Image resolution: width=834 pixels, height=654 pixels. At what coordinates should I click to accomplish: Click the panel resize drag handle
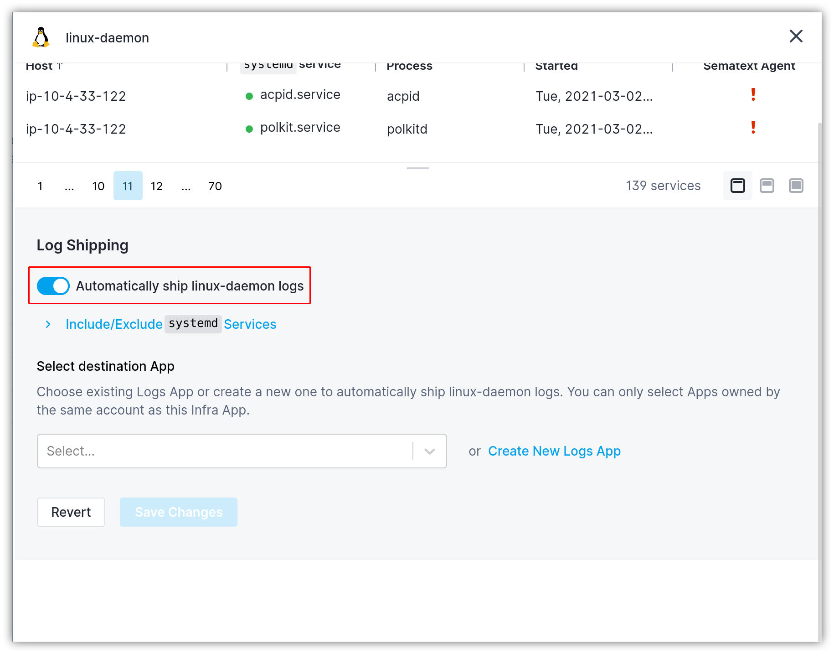tap(418, 168)
